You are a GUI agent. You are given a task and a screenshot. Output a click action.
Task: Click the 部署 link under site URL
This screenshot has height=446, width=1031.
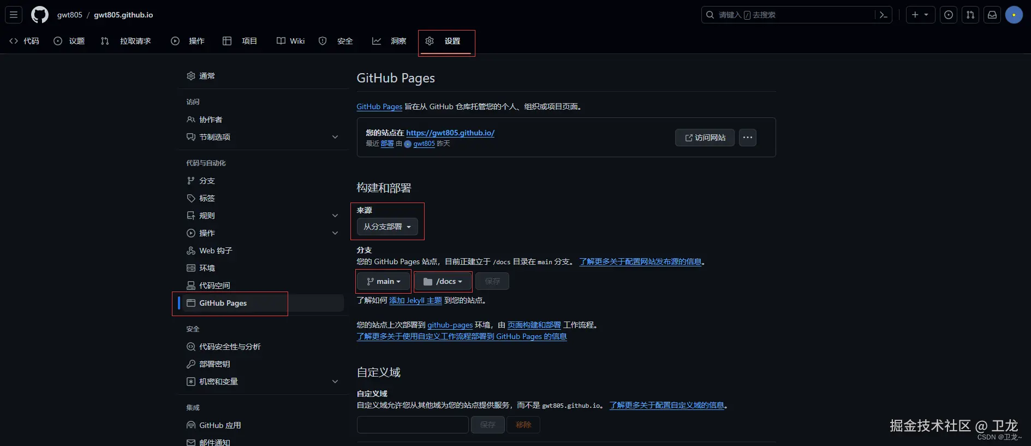point(387,144)
